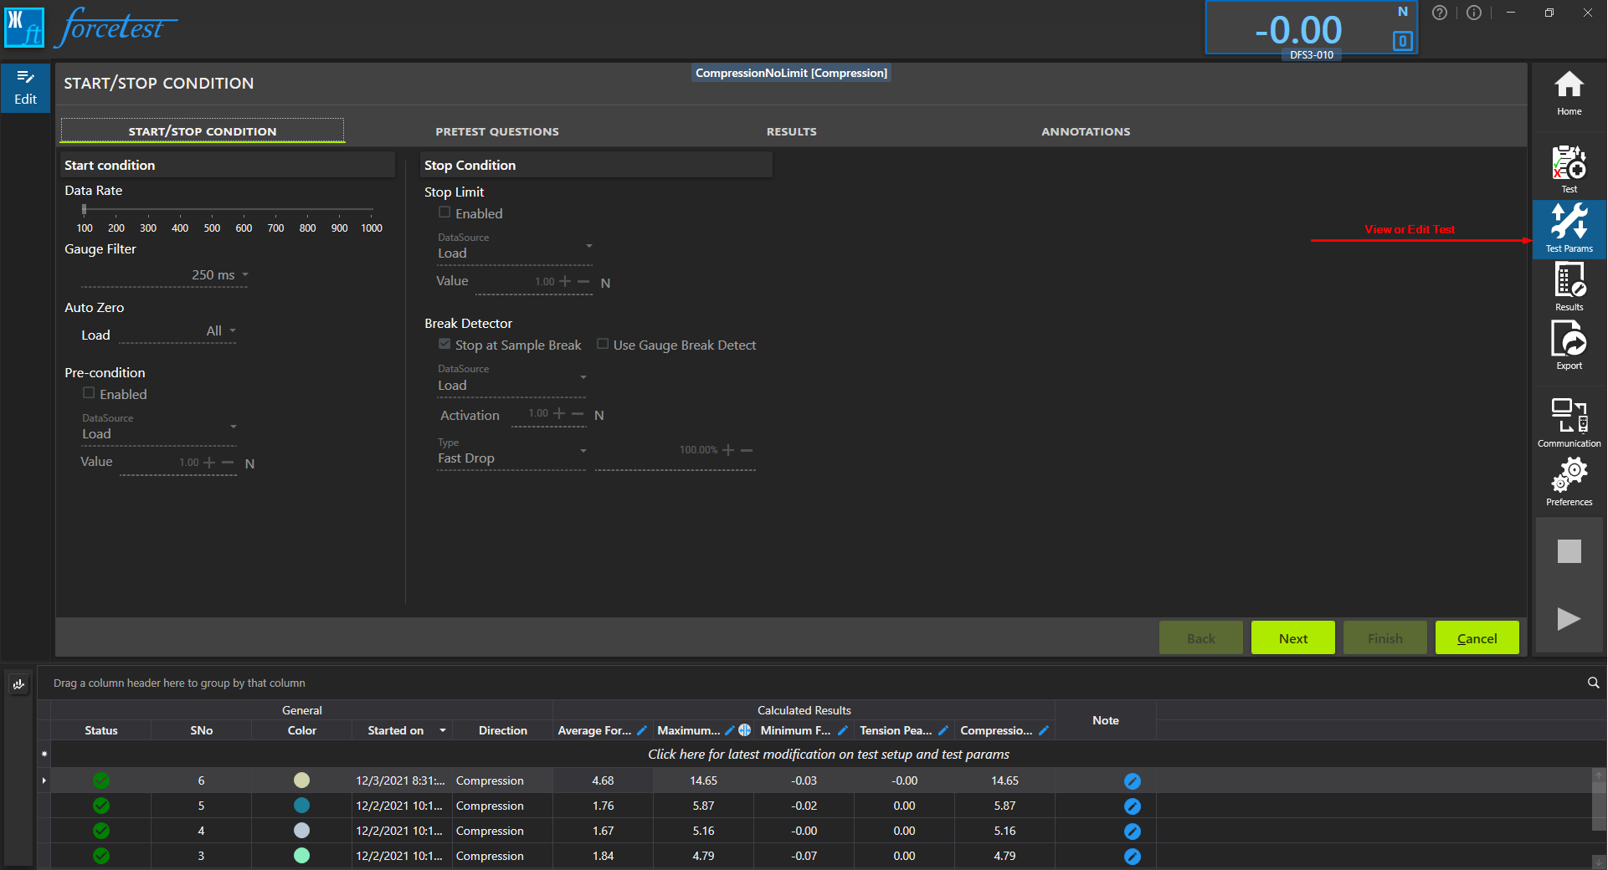Viewport: 1608px width, 870px height.
Task: Open Break Detector DataSource dropdown
Action: [583, 377]
